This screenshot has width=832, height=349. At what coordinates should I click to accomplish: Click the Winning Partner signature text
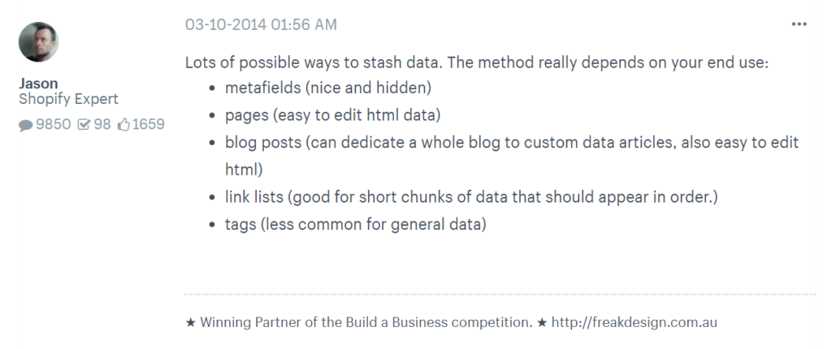click(366, 322)
